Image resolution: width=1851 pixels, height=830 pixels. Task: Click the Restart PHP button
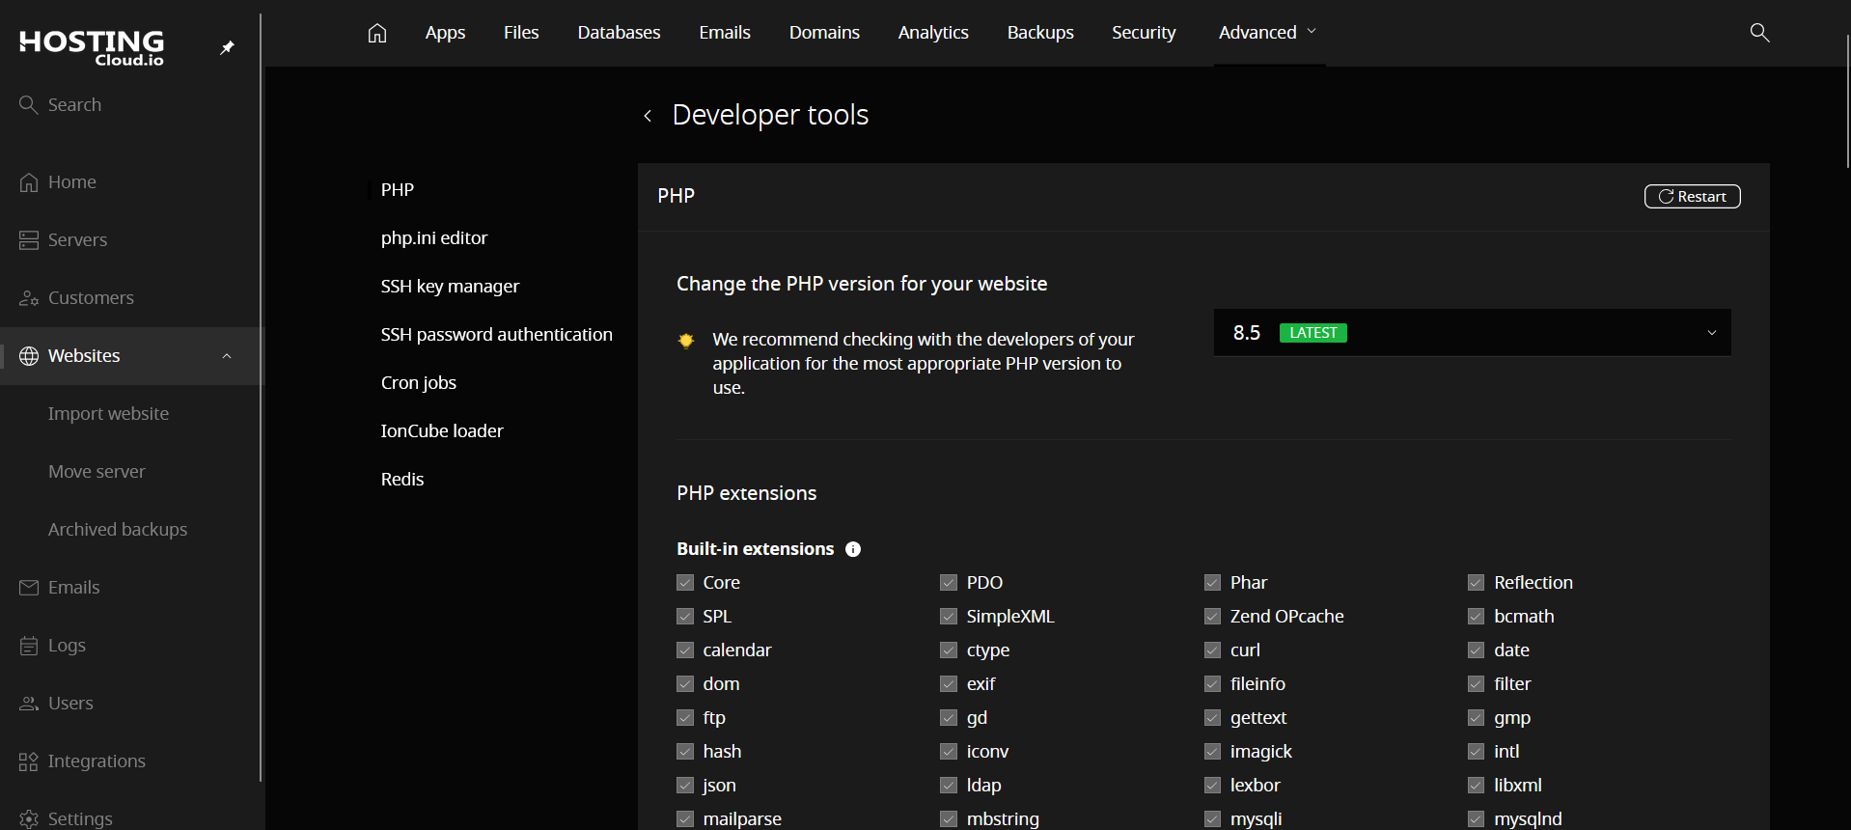[1692, 197]
